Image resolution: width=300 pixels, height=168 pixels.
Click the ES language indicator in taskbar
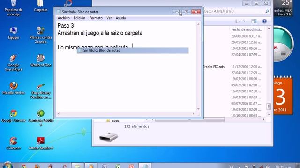(x=231, y=166)
